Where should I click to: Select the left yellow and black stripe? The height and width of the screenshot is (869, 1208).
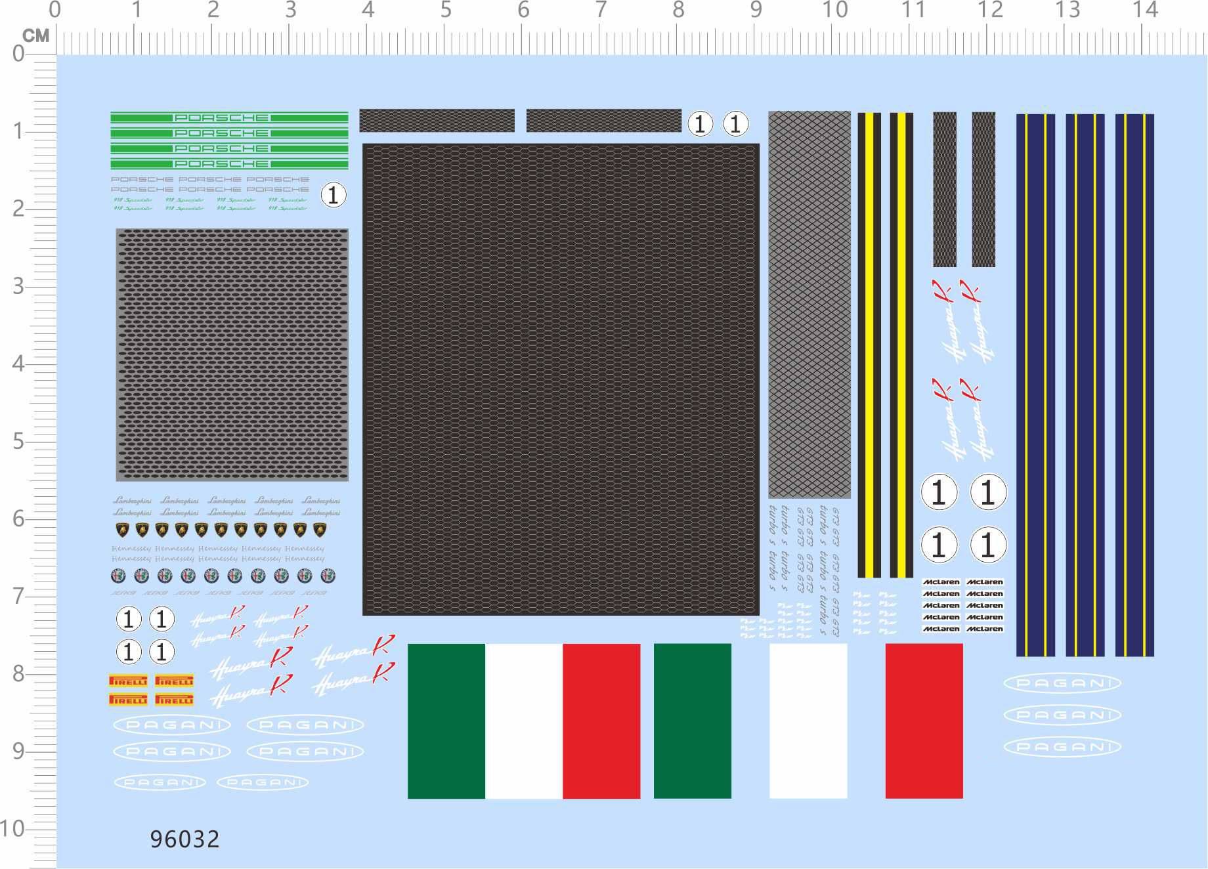pos(869,345)
